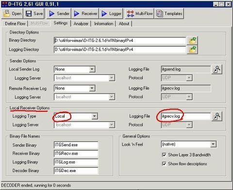The image size is (233, 190).
Task: Close the D-ITG window
Action: pos(228,4)
